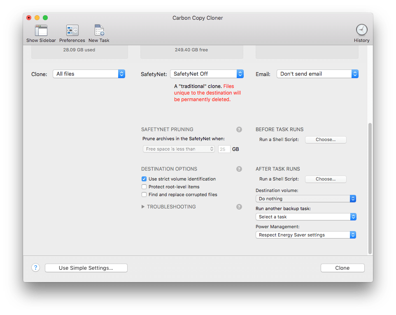
Task: Enable Protect root-level items checkbox
Action: pos(144,187)
